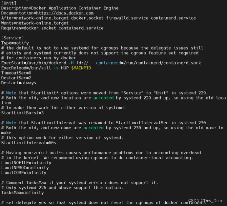Click the comment about Comment TasksMax

[80, 183]
